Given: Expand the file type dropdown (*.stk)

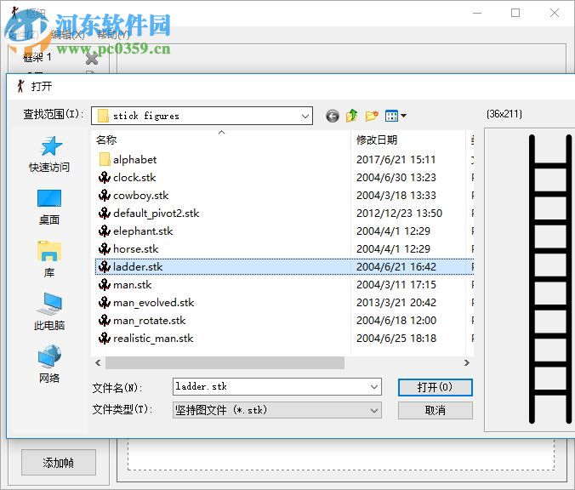Looking at the screenshot, I should 374,410.
